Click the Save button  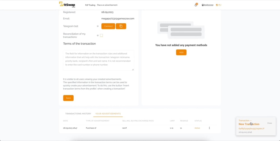pyautogui.click(x=68, y=98)
